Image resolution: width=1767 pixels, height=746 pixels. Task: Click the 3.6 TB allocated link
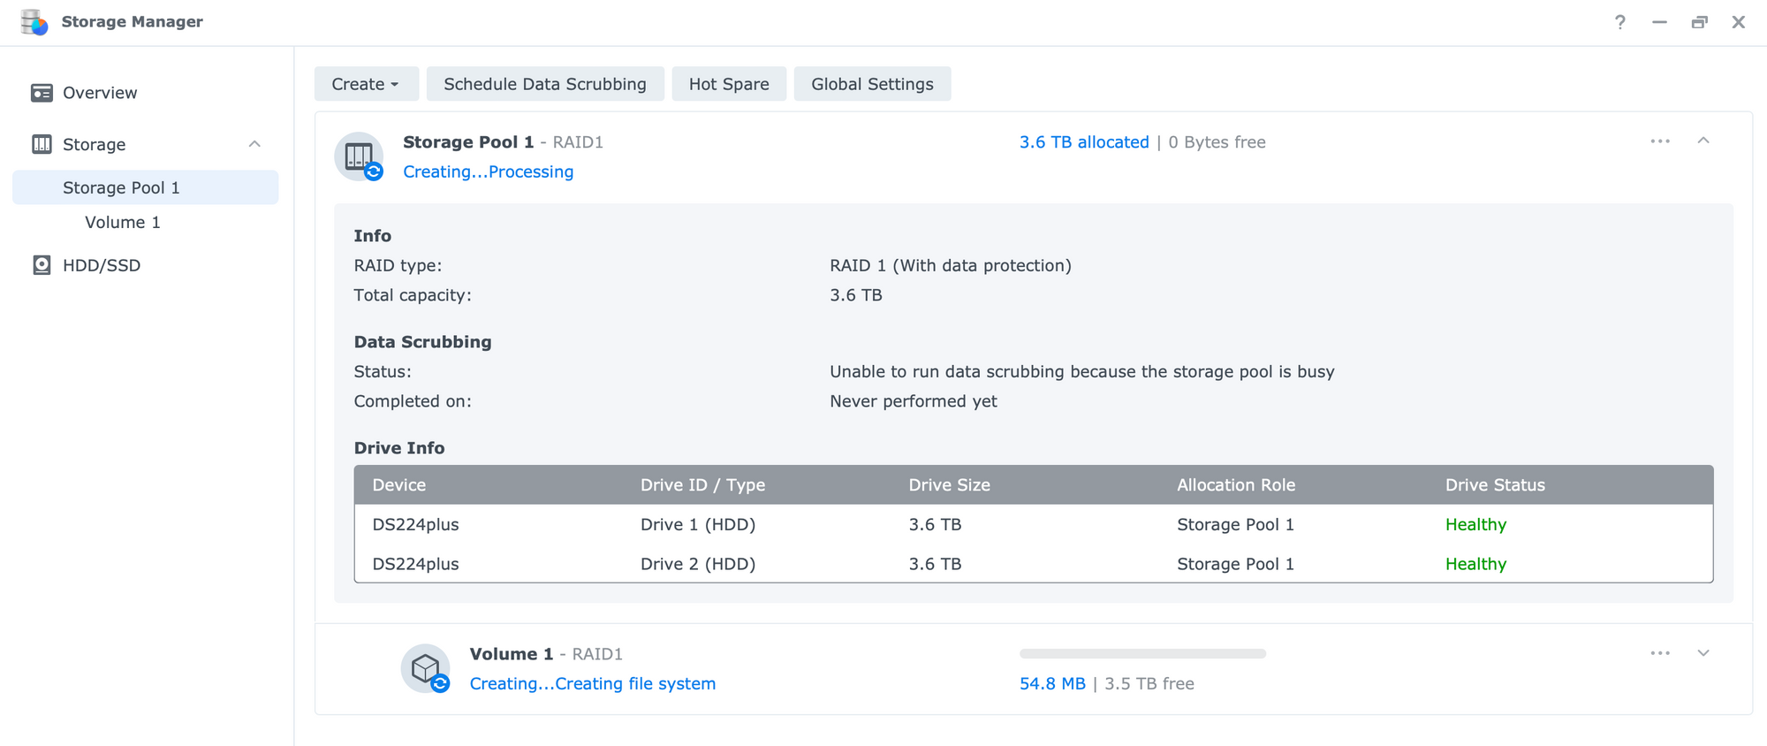tap(1084, 142)
